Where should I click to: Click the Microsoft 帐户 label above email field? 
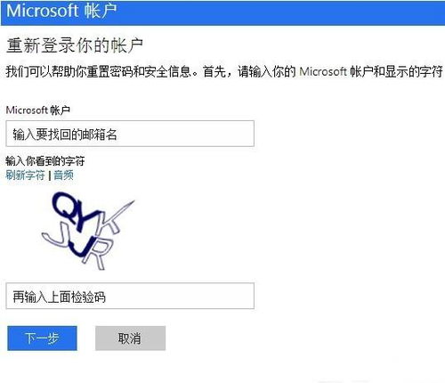[38, 110]
